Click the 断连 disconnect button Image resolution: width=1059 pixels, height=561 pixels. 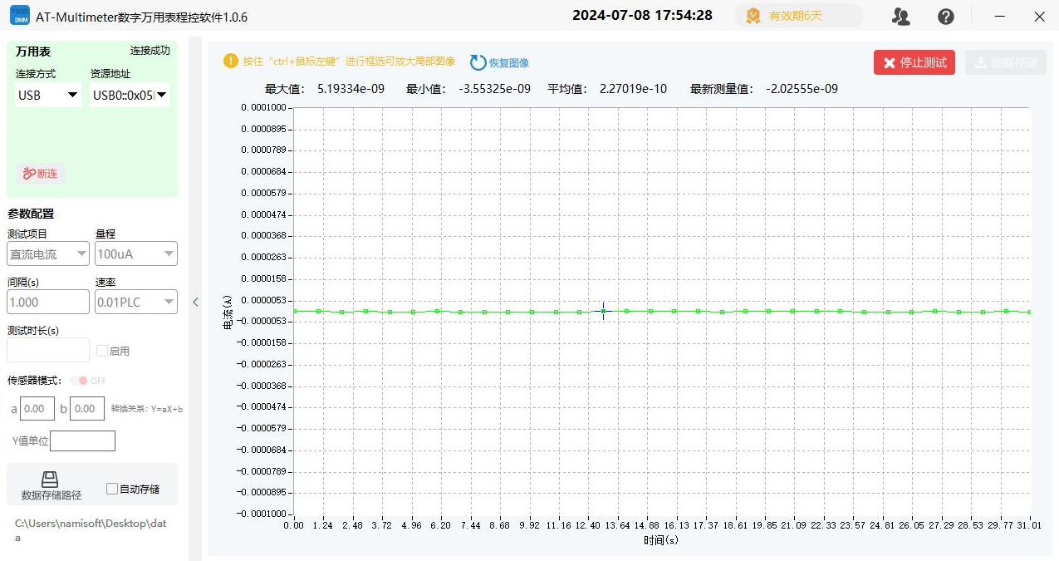(41, 174)
